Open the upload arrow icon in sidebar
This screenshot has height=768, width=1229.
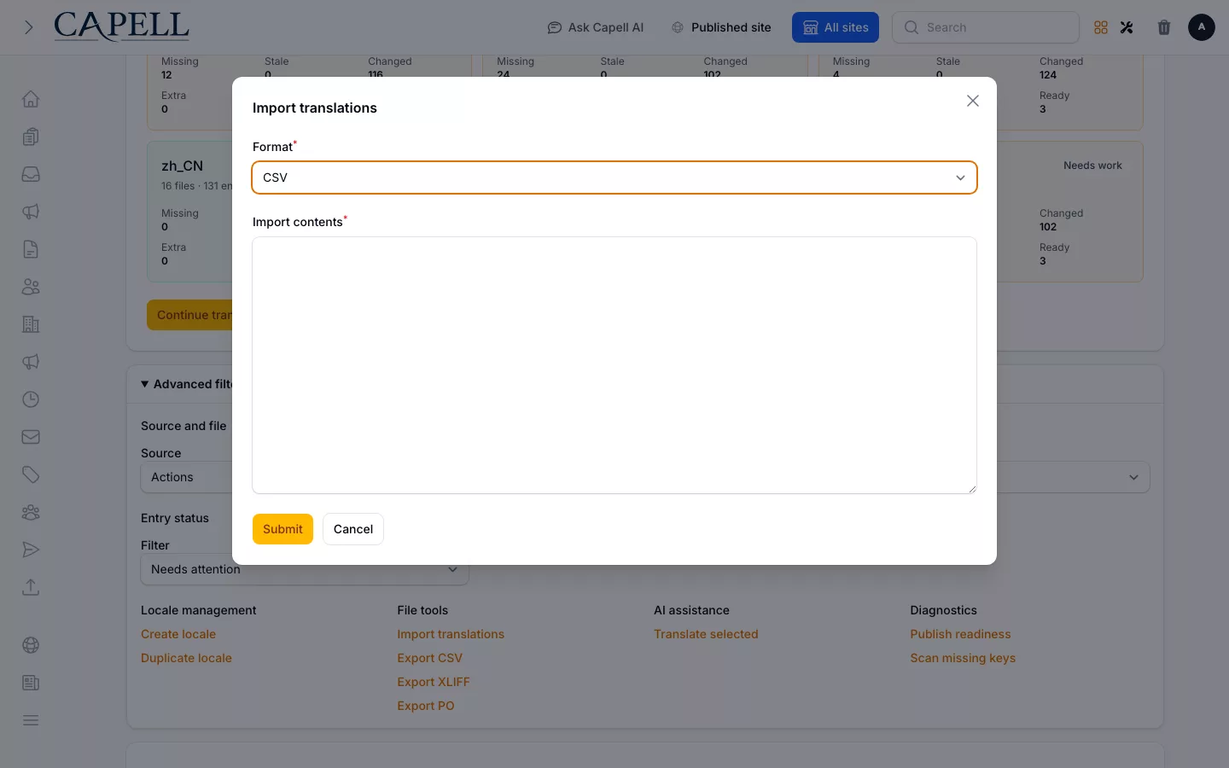[x=31, y=587]
